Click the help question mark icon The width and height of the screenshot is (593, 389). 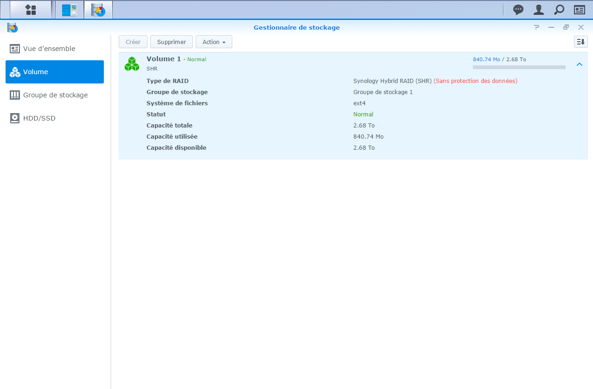tap(536, 27)
